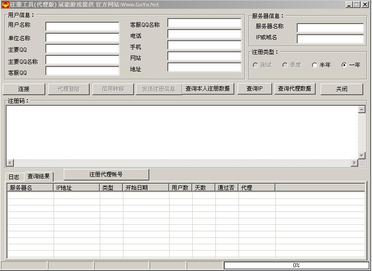Select the 半年 registration type
Viewport: 372px width, 271px height.
(315, 65)
